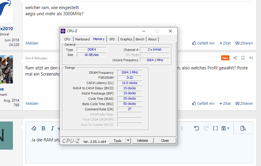261x166 pixels.
Task: Click the Channel value 2 x 64-bit
Action: pyautogui.click(x=155, y=49)
